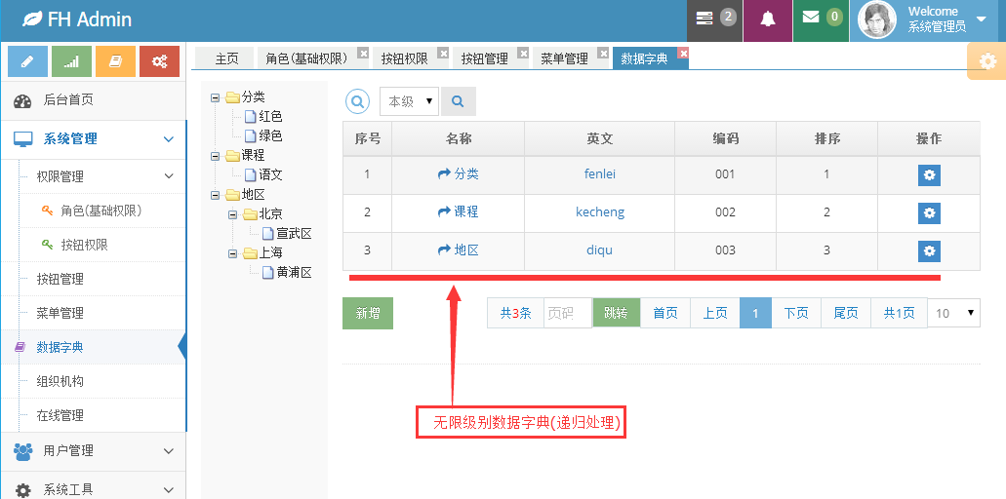The image size is (1006, 499).
Task: Click the users icon beside 用户管理
Action: 22,451
